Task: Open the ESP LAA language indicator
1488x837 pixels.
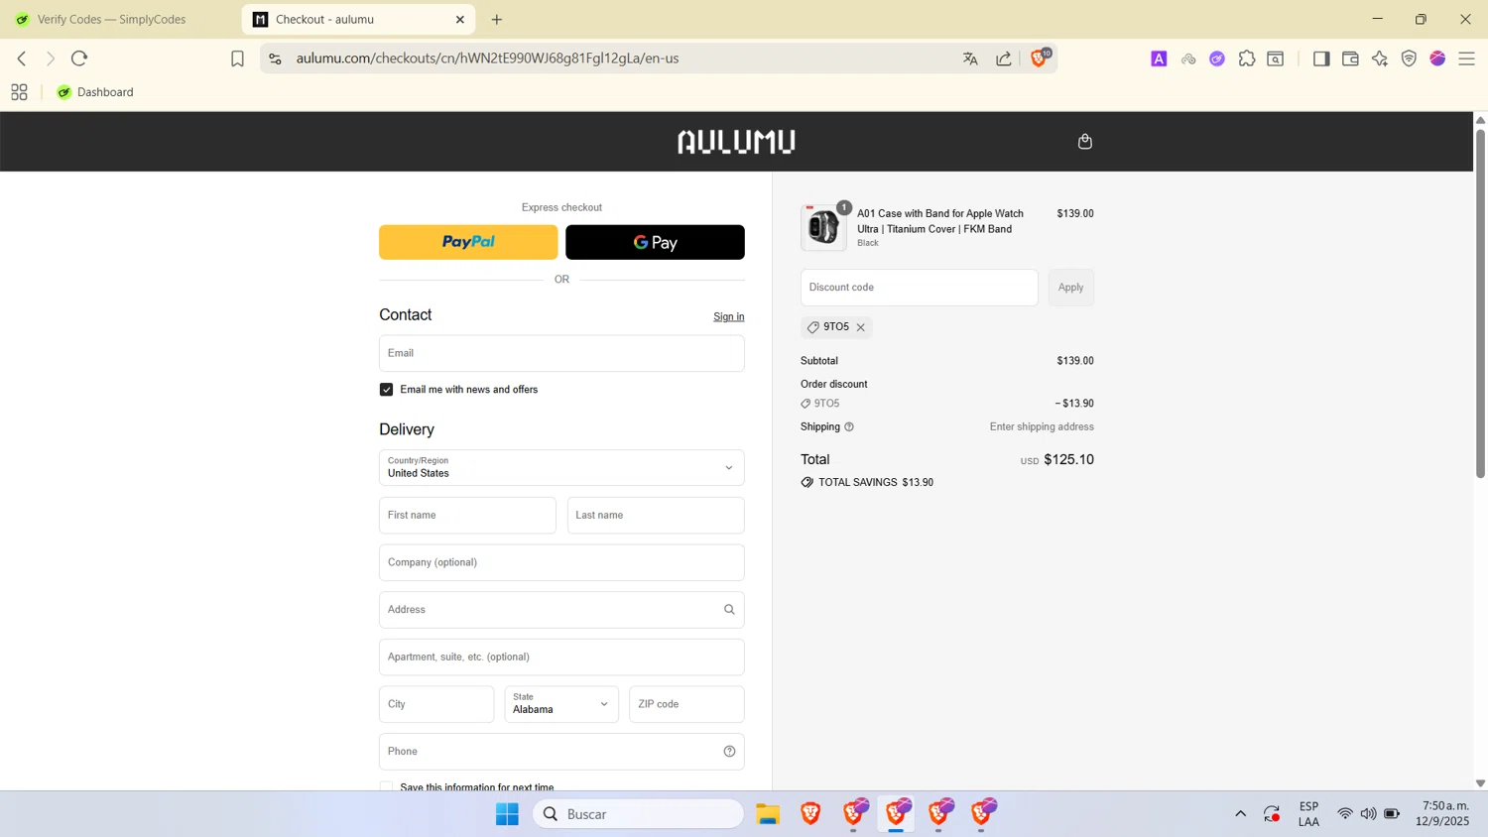Action: pos(1308,814)
